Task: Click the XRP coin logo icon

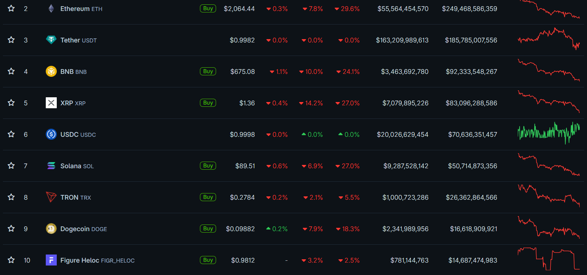Action: (x=51, y=103)
